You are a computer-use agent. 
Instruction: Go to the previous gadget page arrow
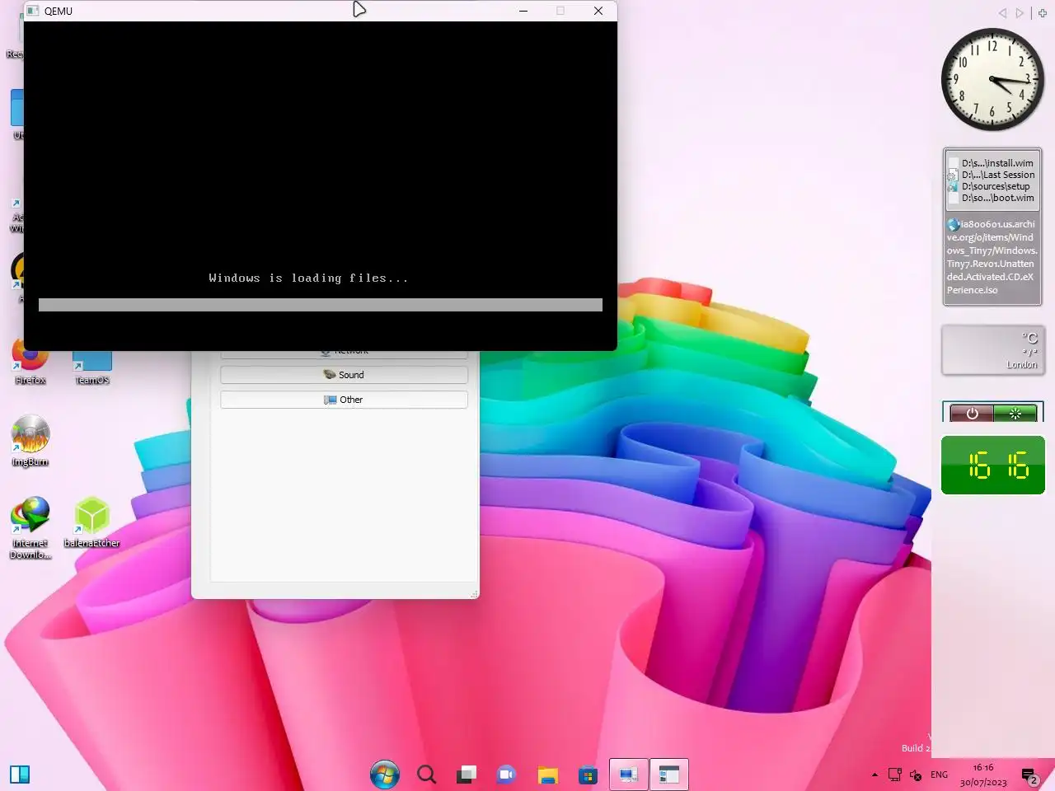click(x=1002, y=13)
